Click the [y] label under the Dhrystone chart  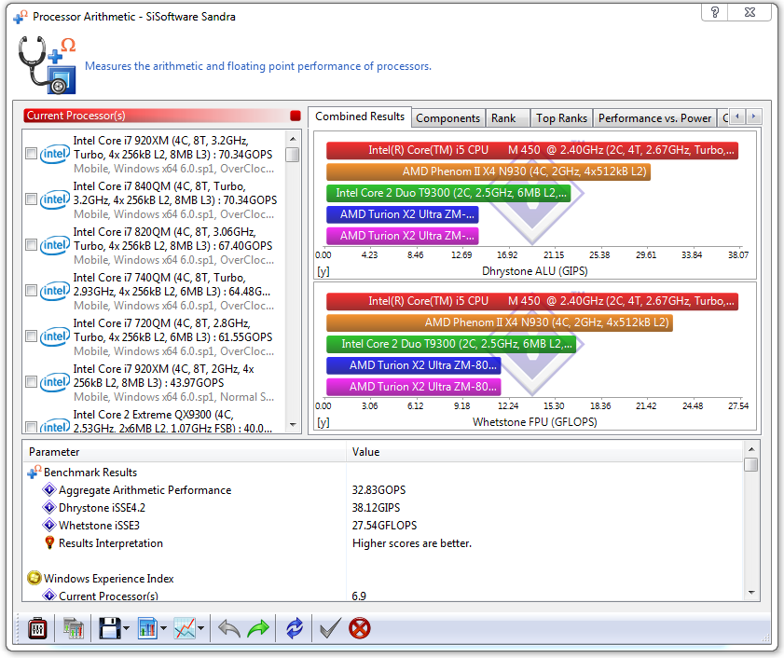[323, 271]
